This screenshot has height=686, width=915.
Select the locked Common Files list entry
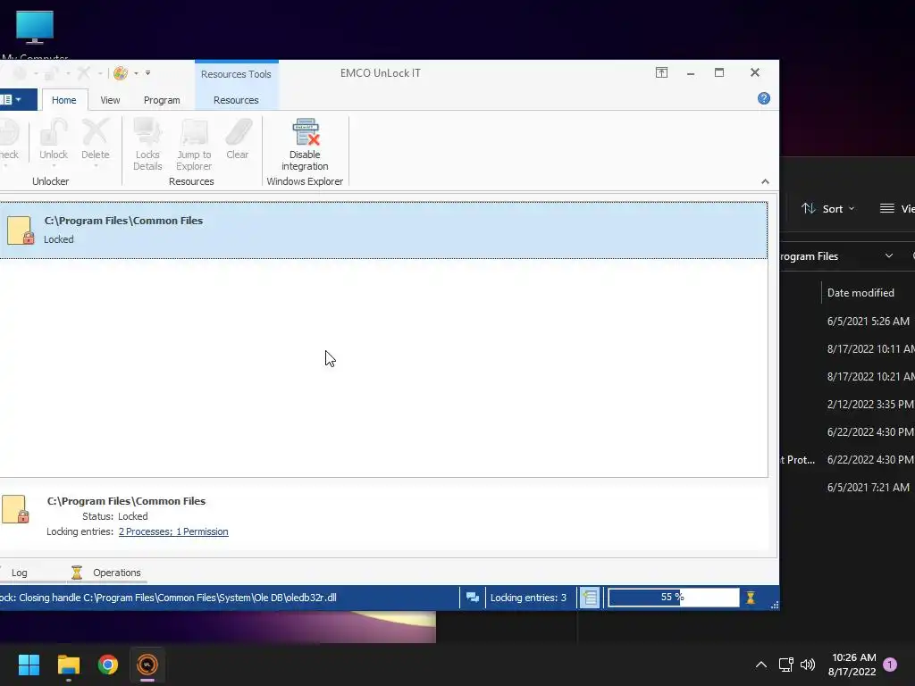tap(382, 230)
